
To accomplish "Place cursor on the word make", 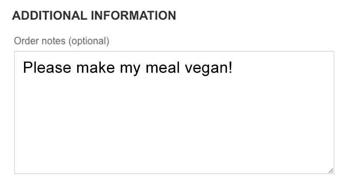I will (x=96, y=68).
